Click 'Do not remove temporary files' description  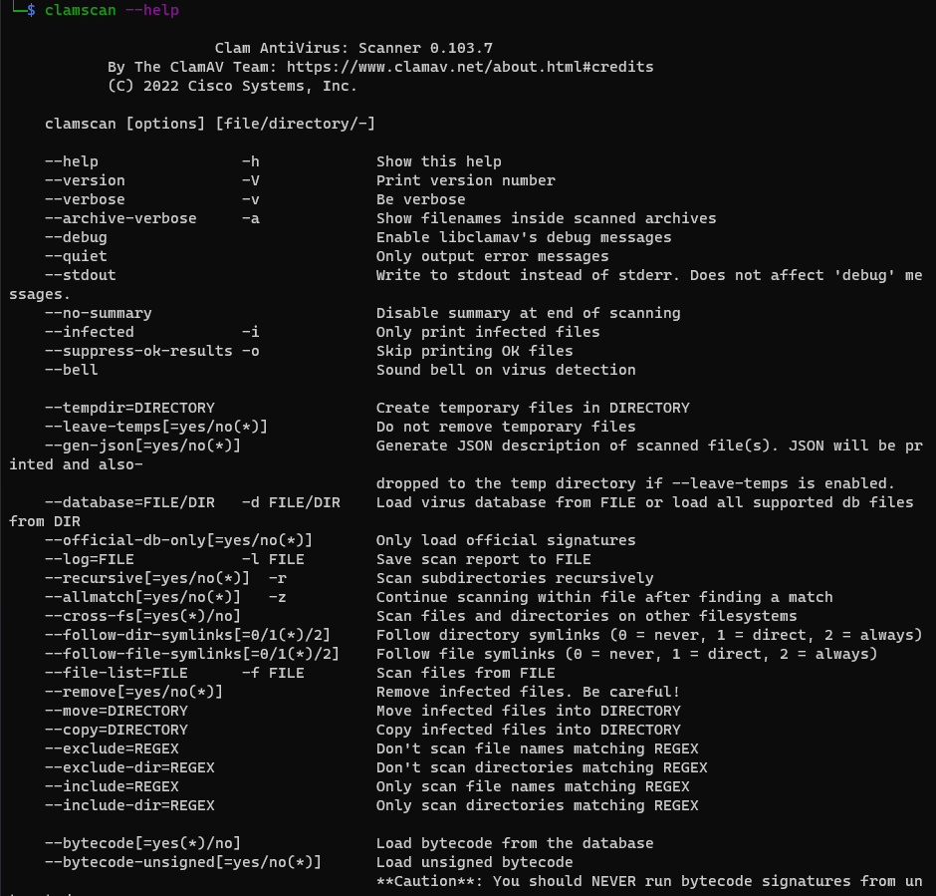[x=506, y=427]
